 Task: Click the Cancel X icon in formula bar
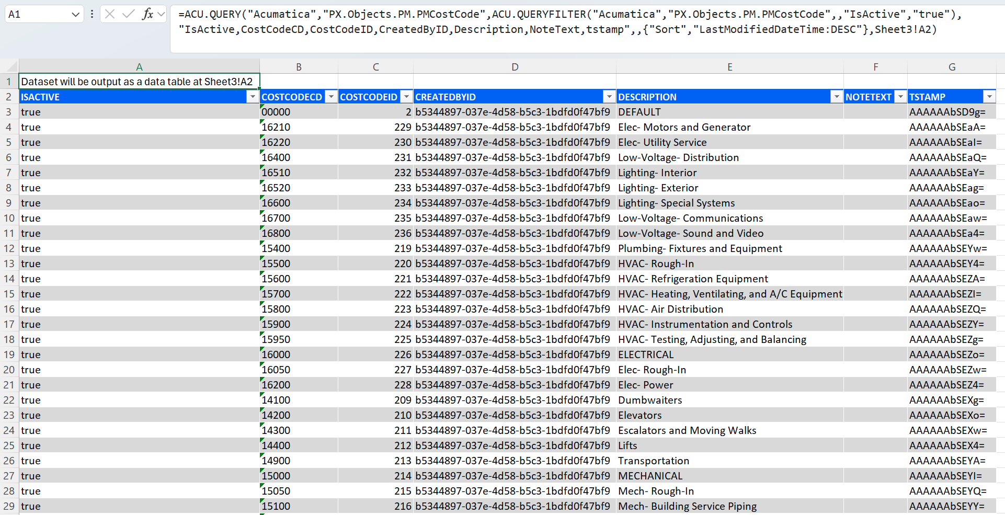[x=110, y=14]
